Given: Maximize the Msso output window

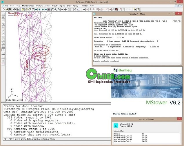Looking at the screenshot, I should tap(174, 14).
